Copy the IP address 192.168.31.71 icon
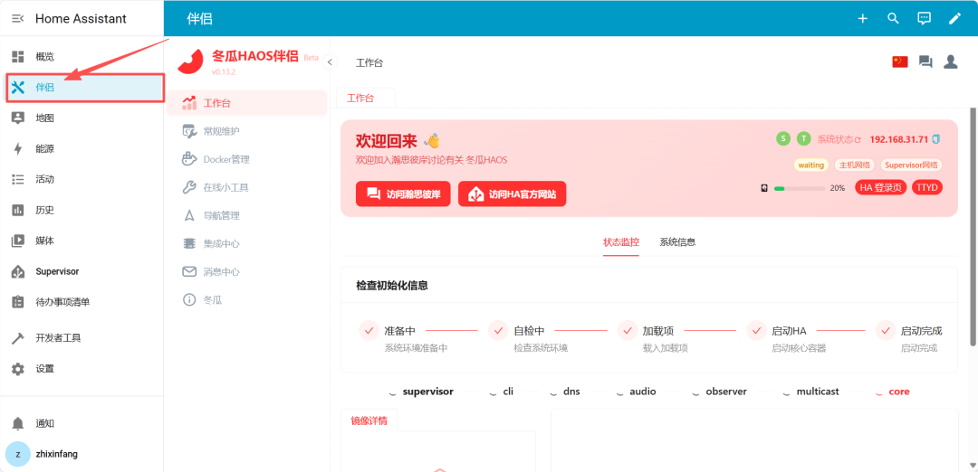Viewport: 978px width, 472px height. [x=936, y=139]
